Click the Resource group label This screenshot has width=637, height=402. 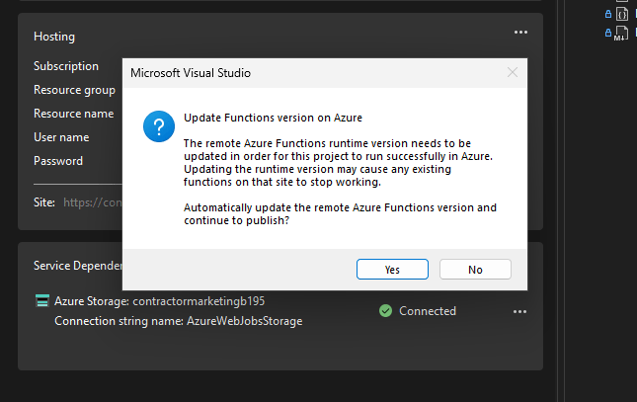[74, 90]
